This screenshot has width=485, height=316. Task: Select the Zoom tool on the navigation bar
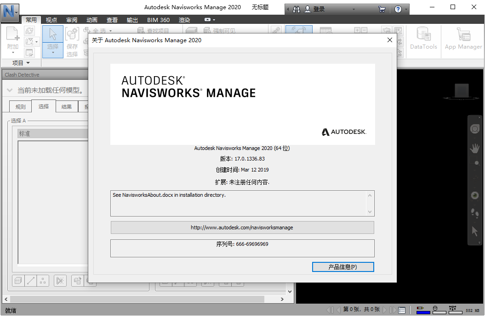click(475, 163)
